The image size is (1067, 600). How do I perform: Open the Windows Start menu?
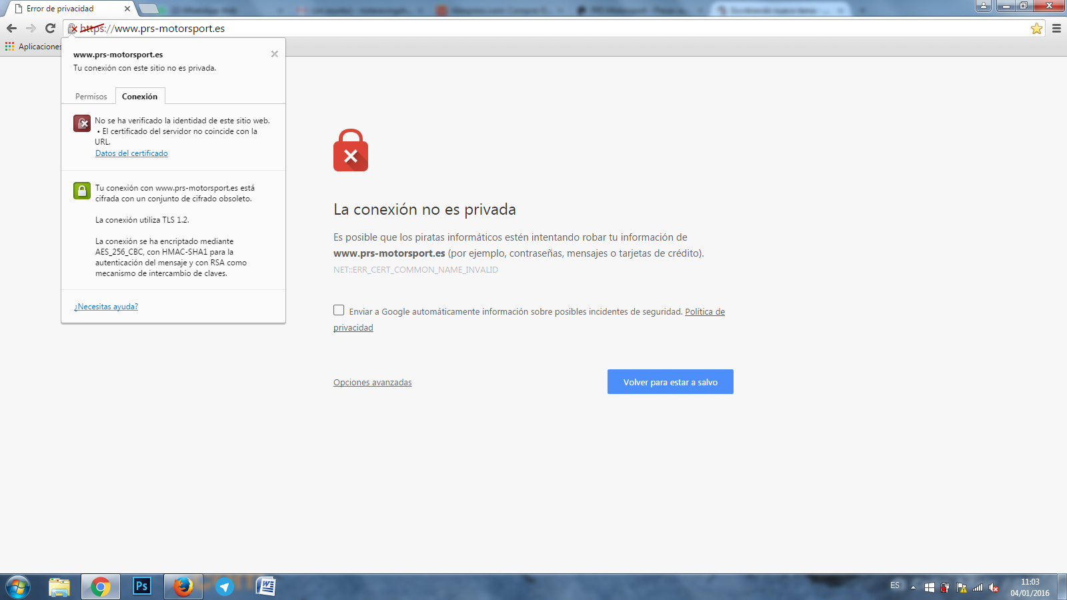18,587
